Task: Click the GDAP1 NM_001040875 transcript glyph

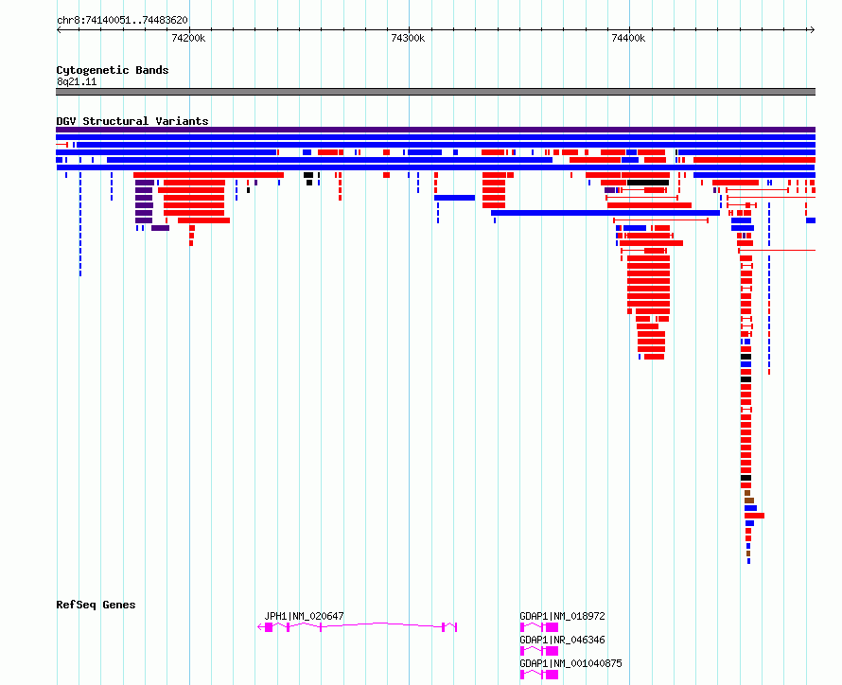Action: click(x=539, y=675)
